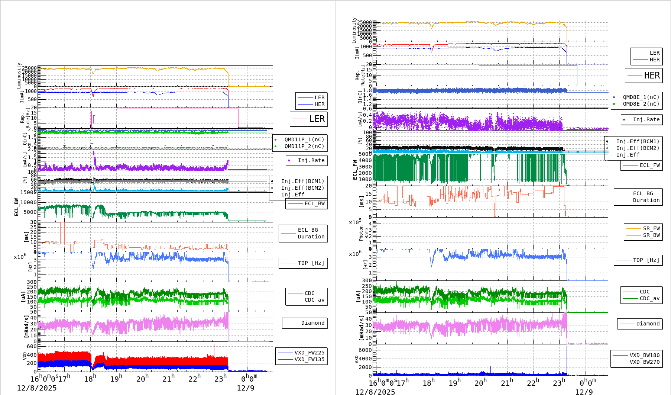Click the QMD8E_1(nC) legend entry

[x=641, y=97]
